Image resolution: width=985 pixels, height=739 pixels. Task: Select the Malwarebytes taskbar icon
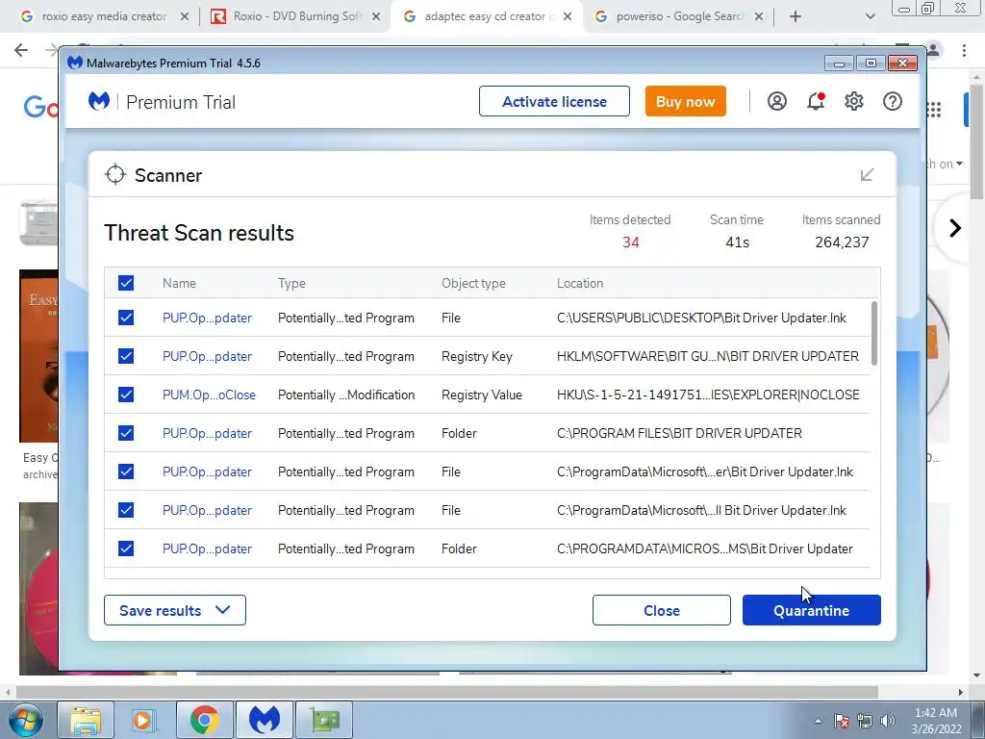click(x=264, y=720)
